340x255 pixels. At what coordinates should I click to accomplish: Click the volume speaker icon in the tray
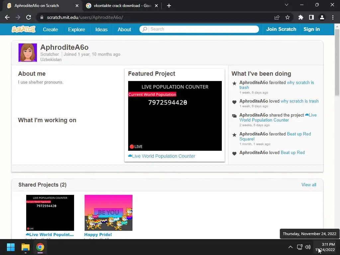pos(308,247)
